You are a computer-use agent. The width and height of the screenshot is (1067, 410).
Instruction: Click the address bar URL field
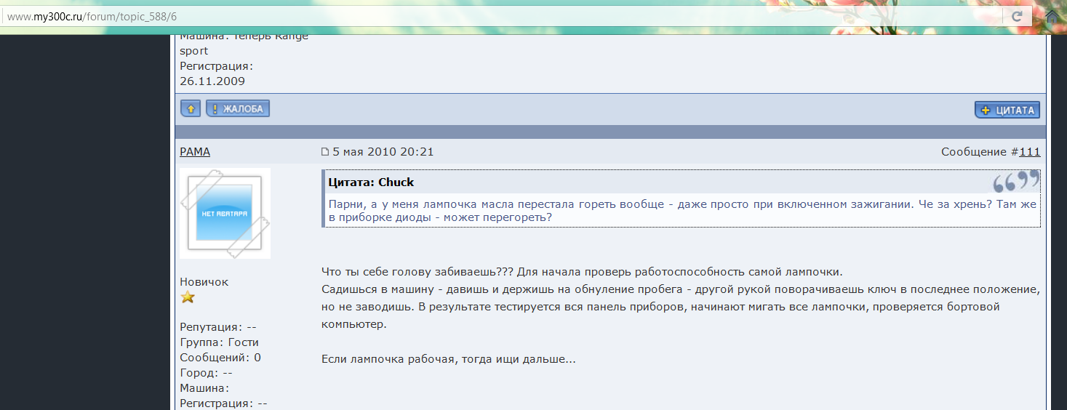click(x=502, y=16)
